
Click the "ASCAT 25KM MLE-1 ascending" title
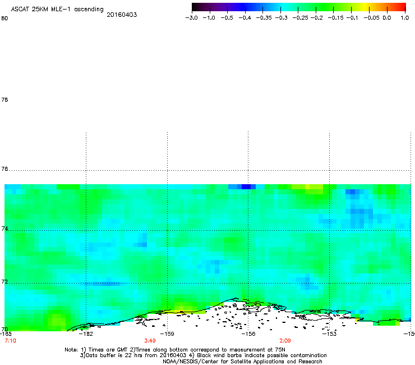tap(57, 10)
